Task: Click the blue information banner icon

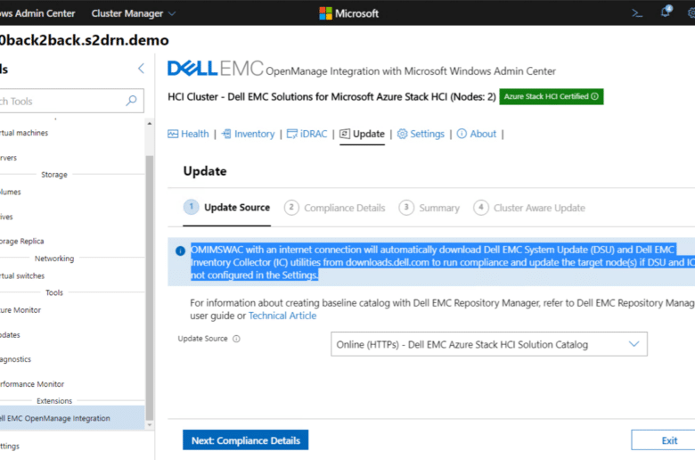Action: point(180,251)
